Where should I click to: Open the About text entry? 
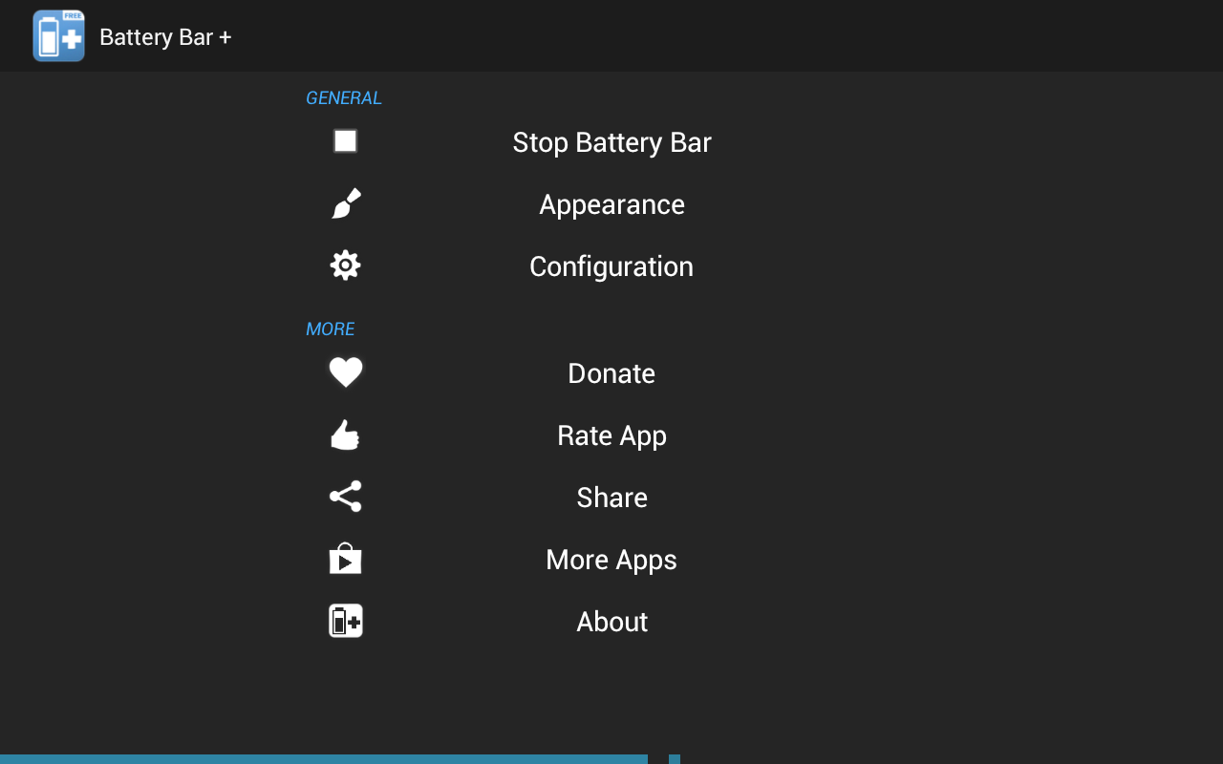click(611, 622)
